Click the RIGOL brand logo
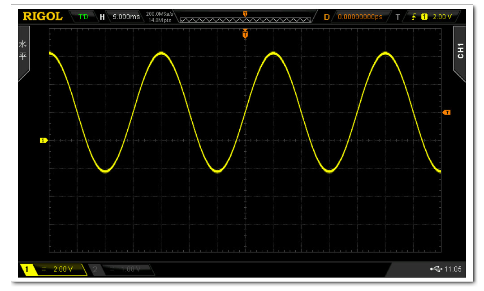Screen dimensions: 484x291 pyautogui.click(x=44, y=16)
